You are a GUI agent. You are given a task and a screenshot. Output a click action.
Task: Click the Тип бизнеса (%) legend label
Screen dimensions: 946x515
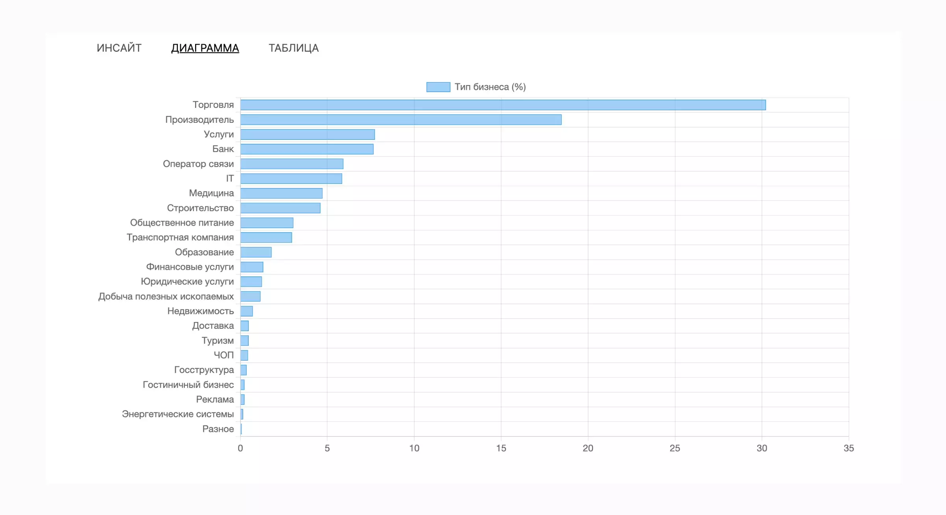[x=490, y=87]
